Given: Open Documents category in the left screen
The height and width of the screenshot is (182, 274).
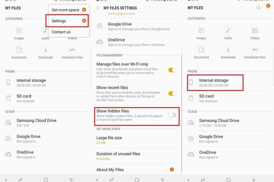Looking at the screenshot, I should [x=19, y=52].
